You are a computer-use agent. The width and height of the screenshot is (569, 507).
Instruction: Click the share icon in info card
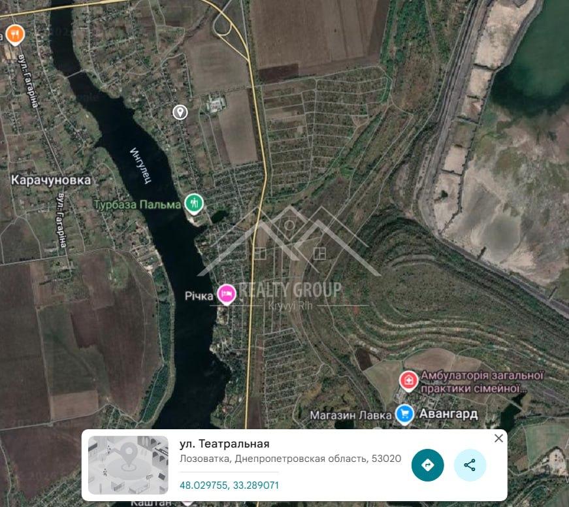coord(470,465)
